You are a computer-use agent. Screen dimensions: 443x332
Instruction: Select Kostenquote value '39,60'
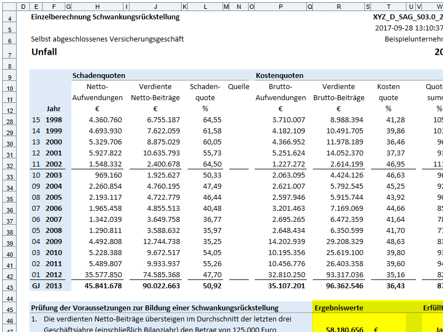coord(395,264)
